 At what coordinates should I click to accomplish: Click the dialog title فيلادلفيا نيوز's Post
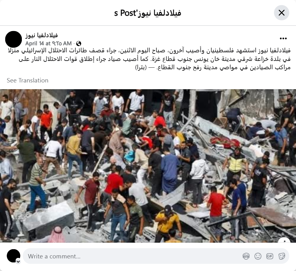pos(148,13)
